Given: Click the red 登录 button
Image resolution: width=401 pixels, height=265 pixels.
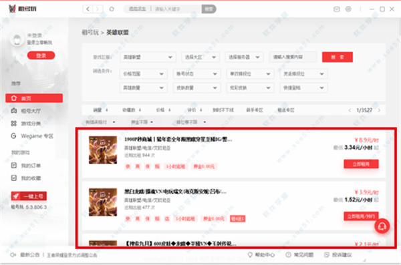Looking at the screenshot, I should point(41,55).
